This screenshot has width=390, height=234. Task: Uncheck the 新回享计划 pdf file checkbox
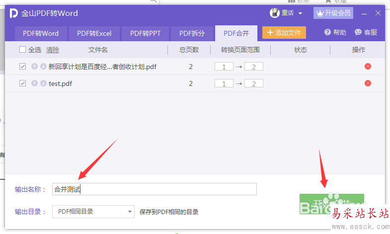23,67
